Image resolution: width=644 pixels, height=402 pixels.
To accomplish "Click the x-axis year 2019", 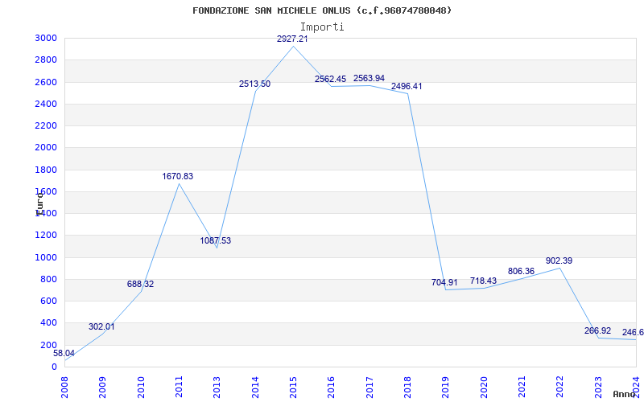I will tap(446, 388).
